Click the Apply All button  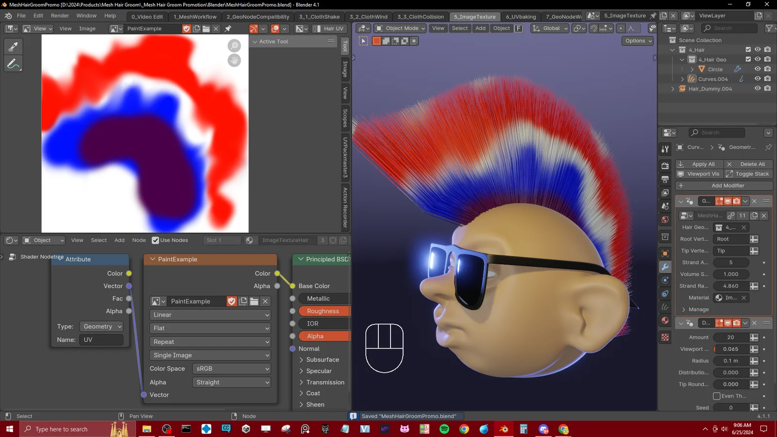pyautogui.click(x=699, y=164)
